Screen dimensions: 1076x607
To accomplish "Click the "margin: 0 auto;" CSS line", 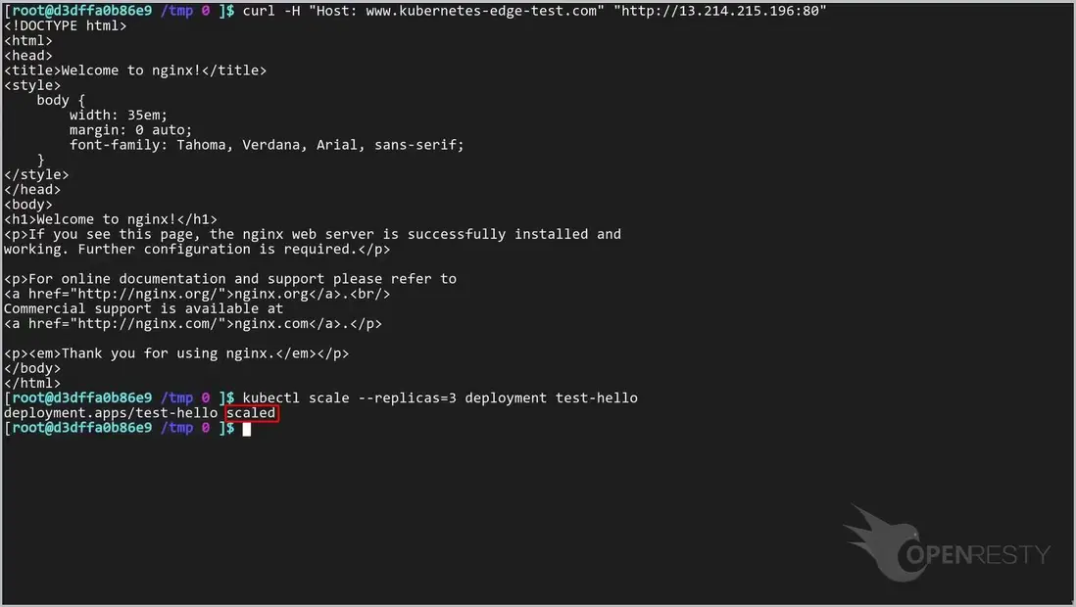I will 130,129.
